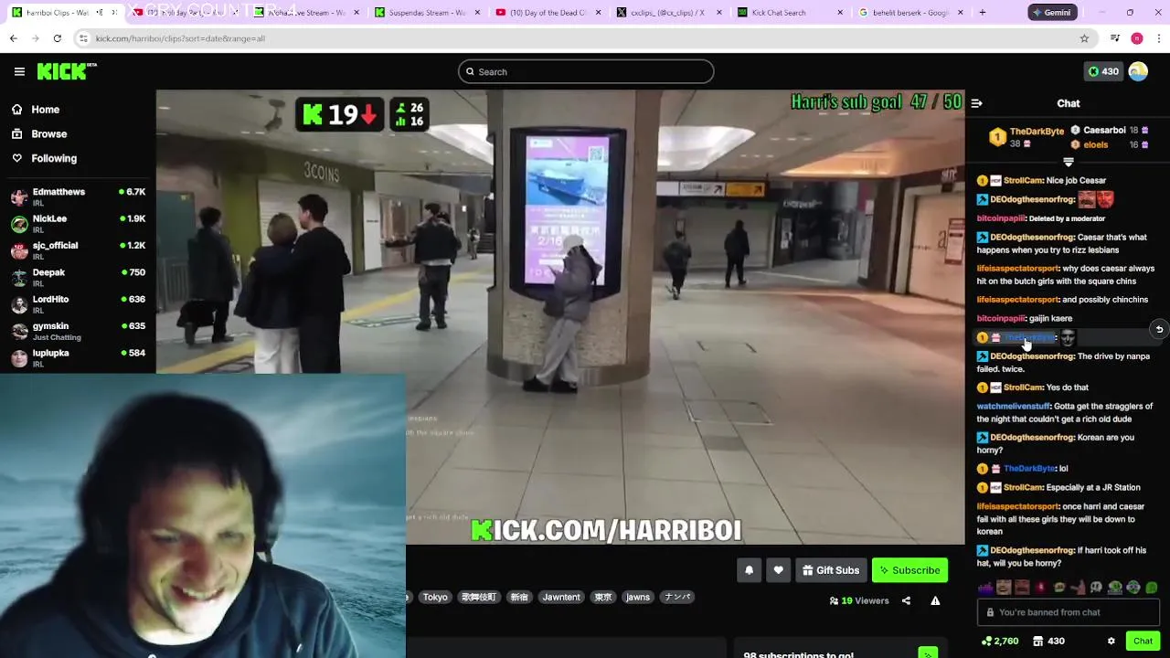The width and height of the screenshot is (1170, 658).
Task: Select the 歌舞伎町 tag
Action: point(478,597)
